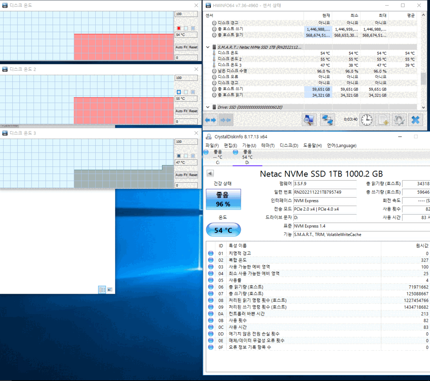430x381 pixels.
Task: Click the blue orb for attribute 0F row
Action: point(211,347)
